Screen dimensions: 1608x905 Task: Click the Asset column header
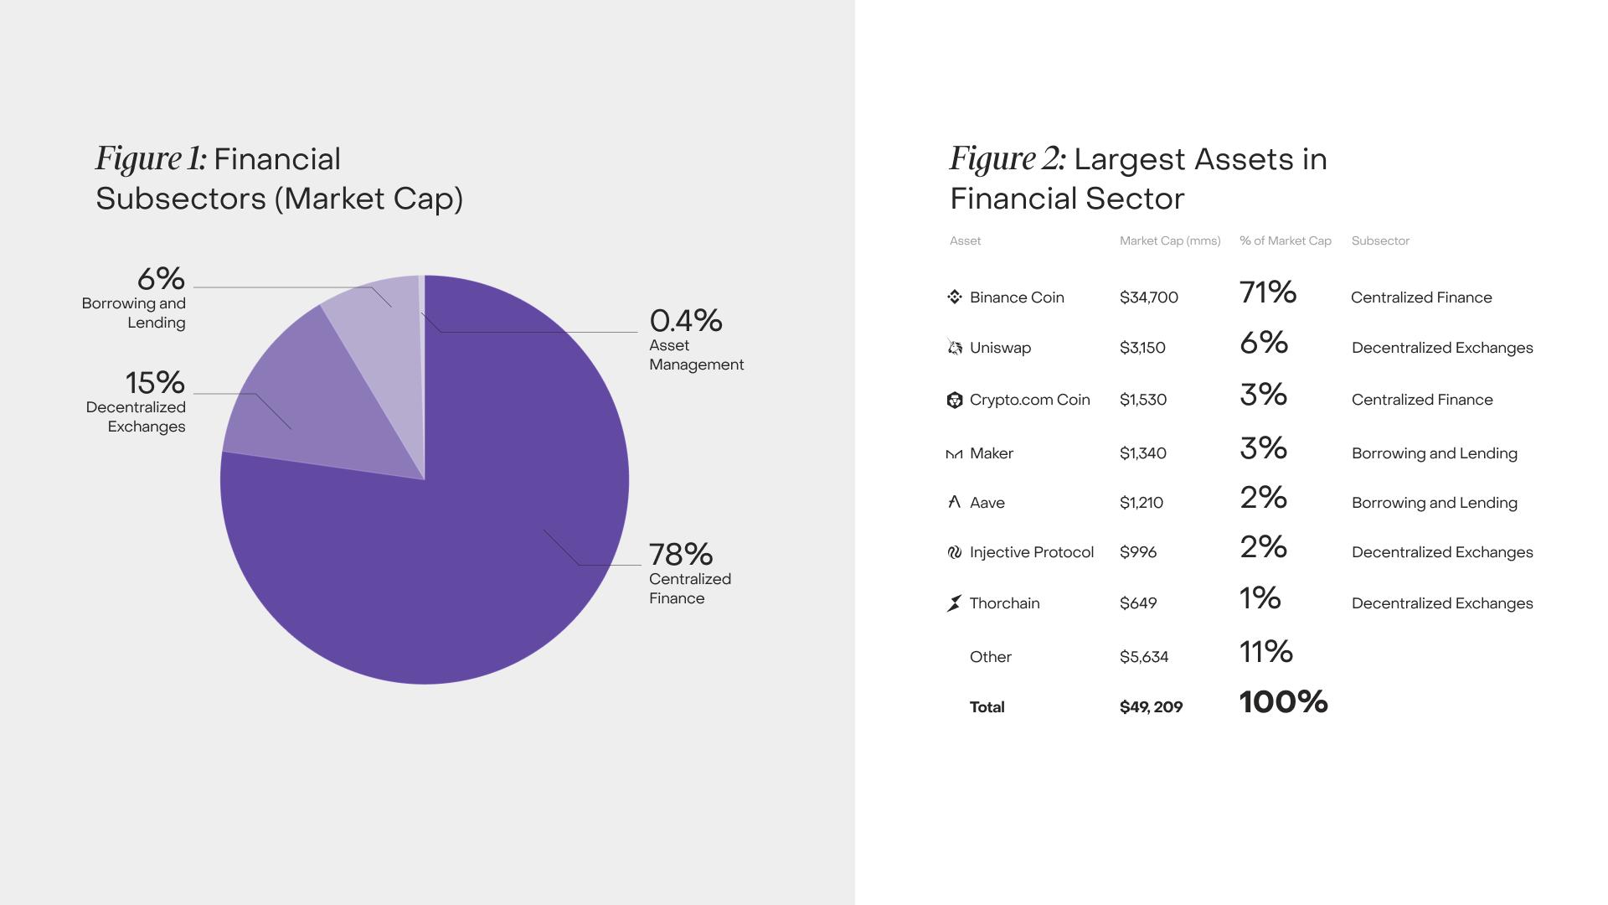pos(965,240)
